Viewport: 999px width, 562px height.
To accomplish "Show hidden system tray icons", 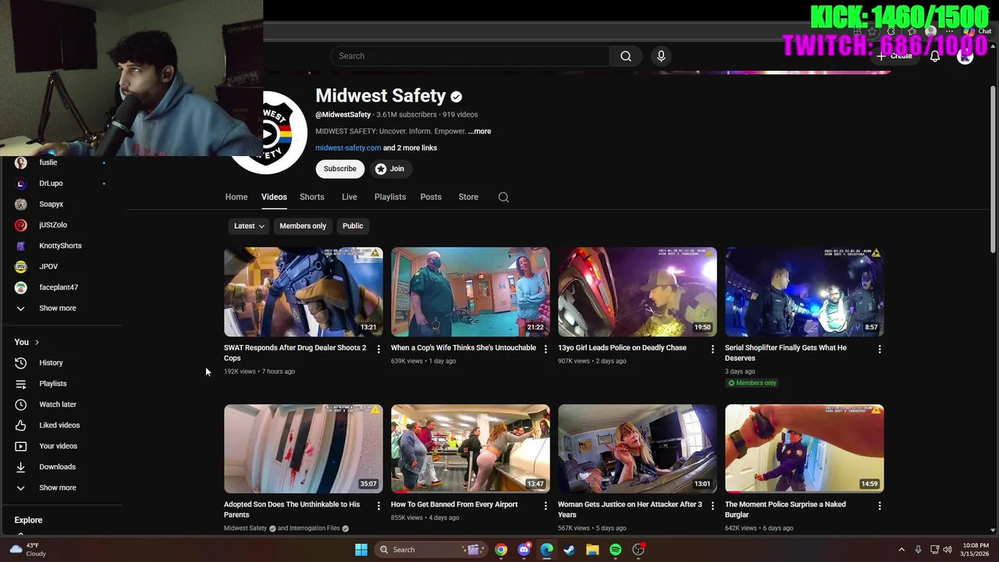I will click(901, 550).
